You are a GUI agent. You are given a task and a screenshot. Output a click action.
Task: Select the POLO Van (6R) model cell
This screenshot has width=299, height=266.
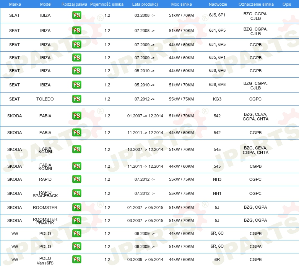coord(45,261)
